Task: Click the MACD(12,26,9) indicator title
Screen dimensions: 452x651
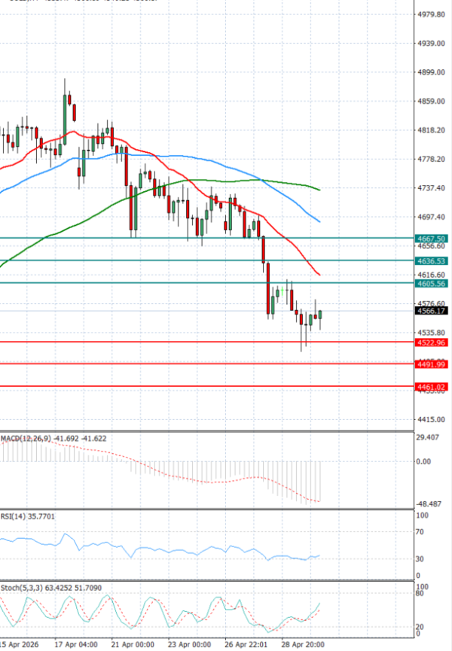Action: pos(30,437)
